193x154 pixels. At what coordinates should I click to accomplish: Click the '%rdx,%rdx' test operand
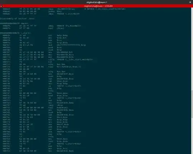(x=62, y=142)
